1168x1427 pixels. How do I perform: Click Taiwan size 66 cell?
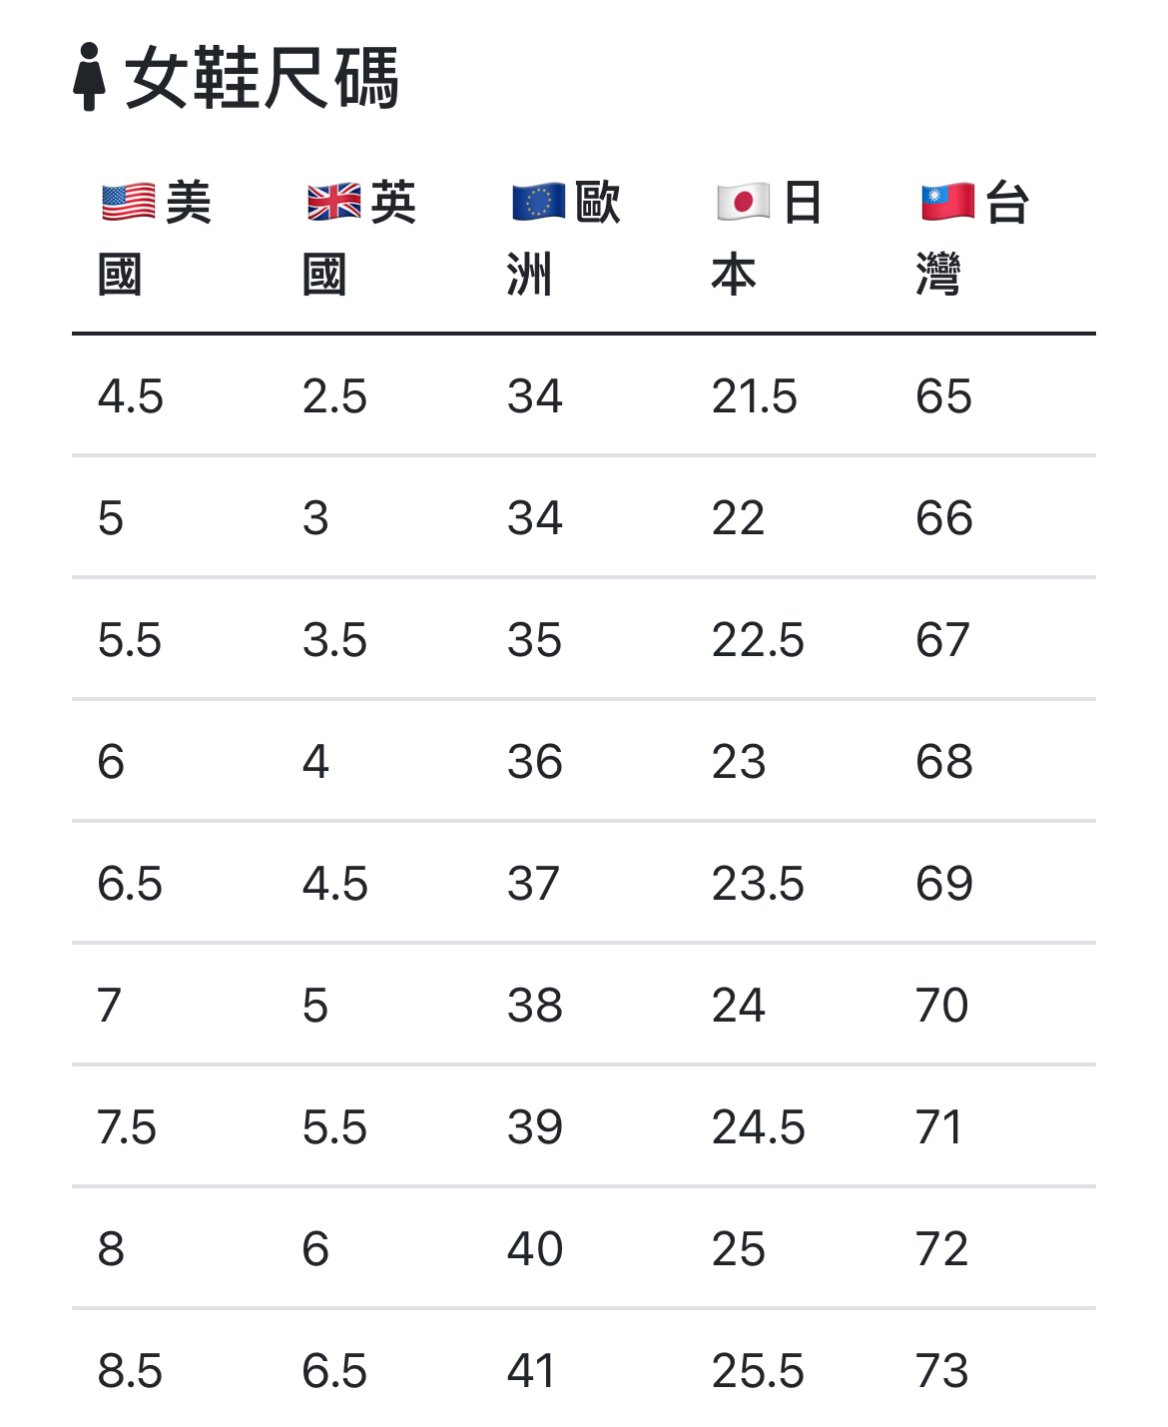[943, 518]
